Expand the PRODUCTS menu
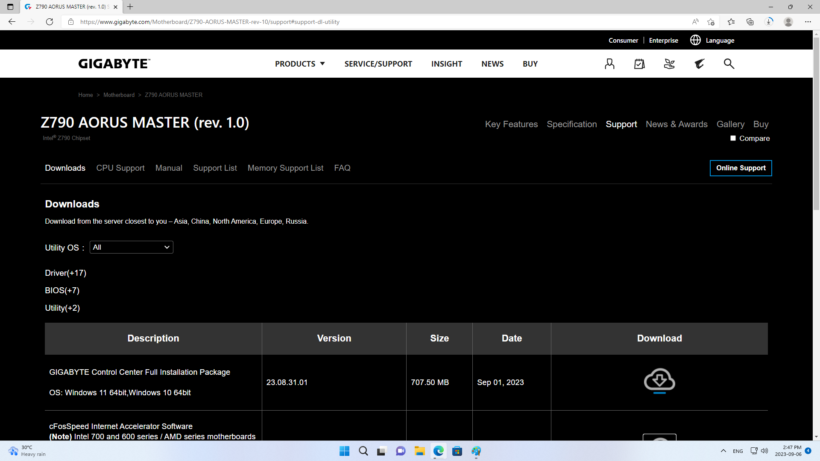 (x=300, y=64)
